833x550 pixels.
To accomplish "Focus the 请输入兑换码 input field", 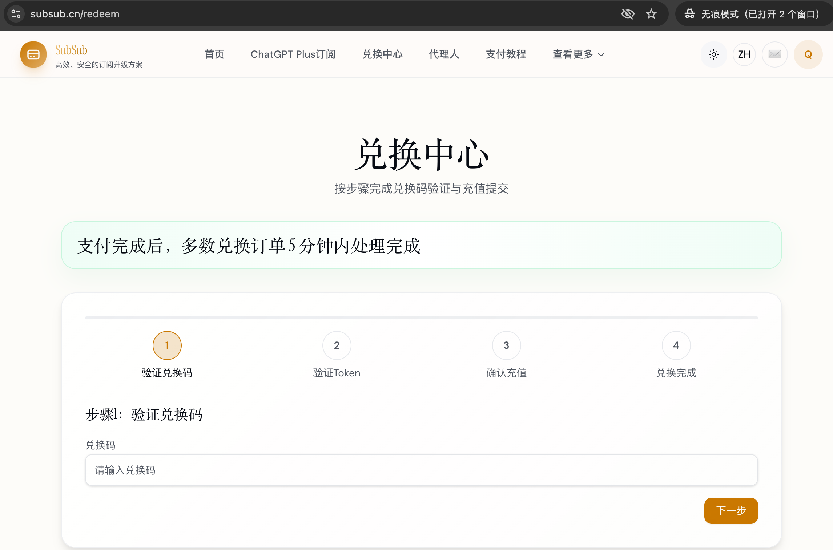I will [x=421, y=470].
